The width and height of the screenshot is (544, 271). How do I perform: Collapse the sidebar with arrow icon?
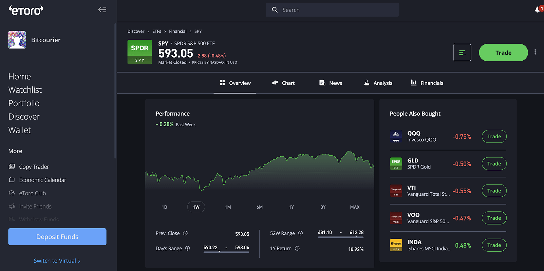[x=102, y=9]
